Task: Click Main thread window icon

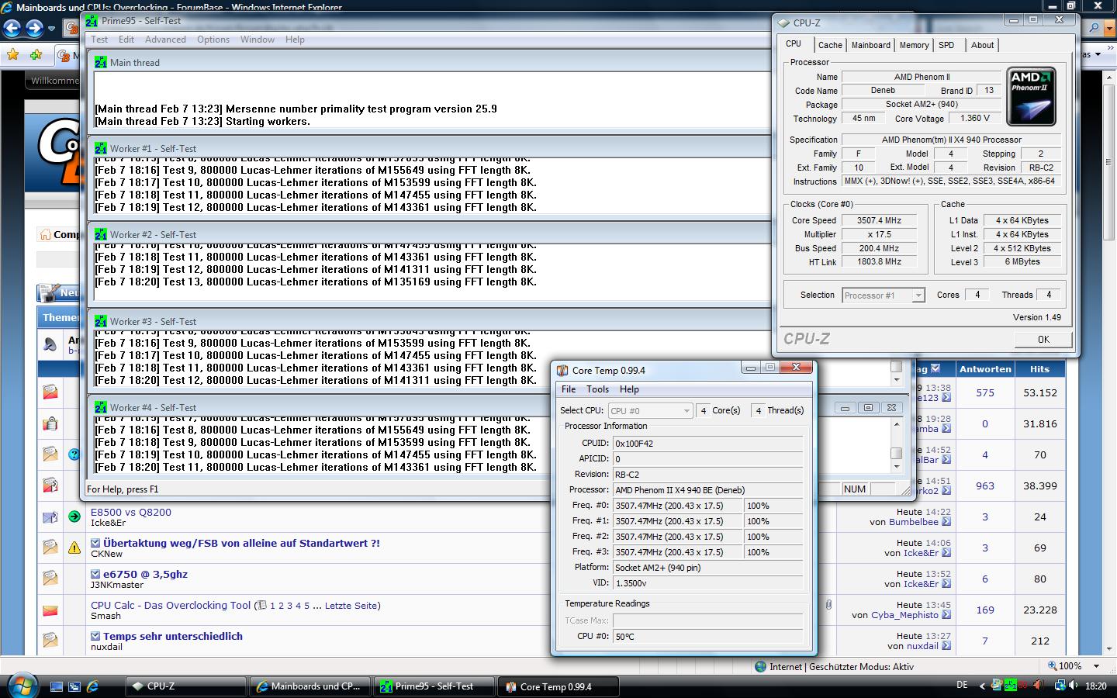Action: click(100, 62)
